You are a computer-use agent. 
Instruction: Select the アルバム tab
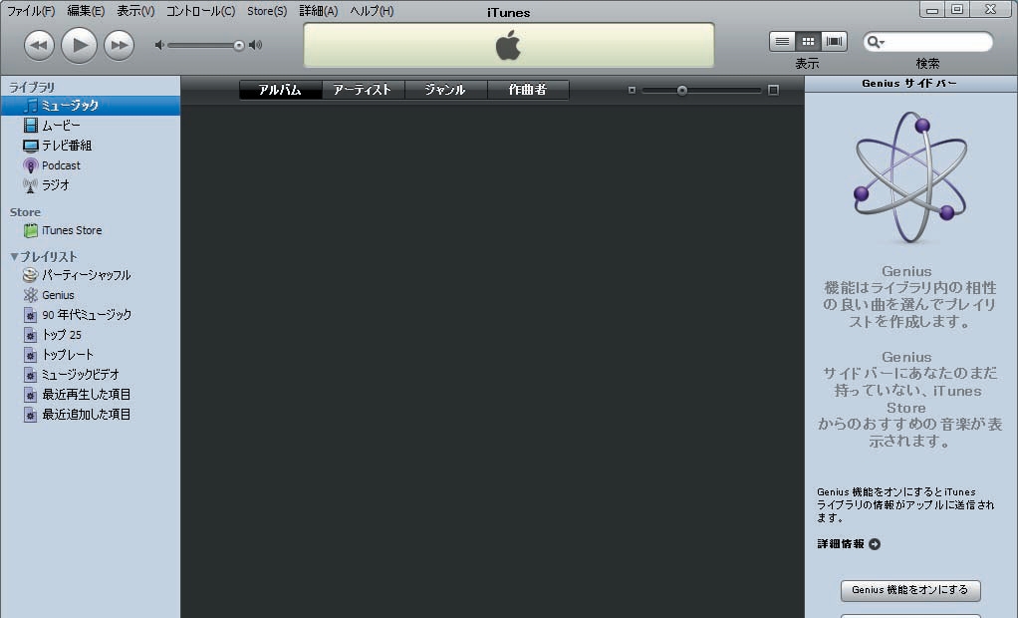pyautogui.click(x=281, y=90)
